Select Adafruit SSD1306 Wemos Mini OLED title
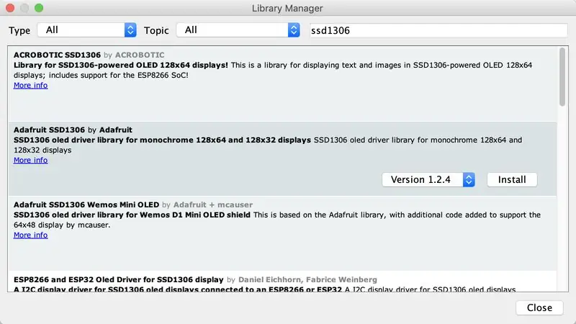This screenshot has height=324, width=576. 86,204
